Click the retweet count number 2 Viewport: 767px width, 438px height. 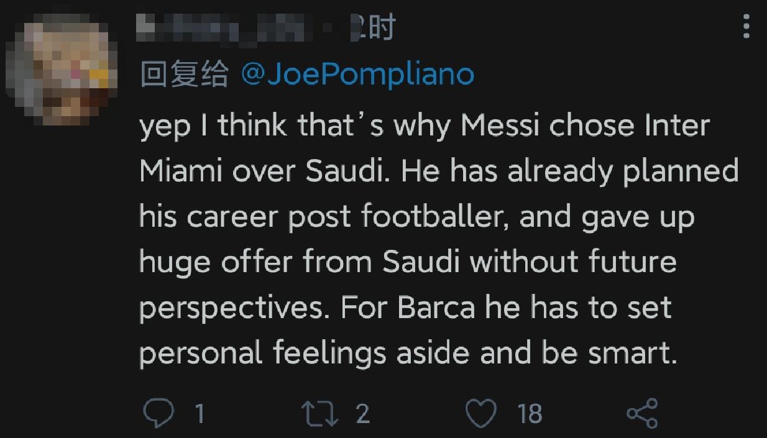363,413
